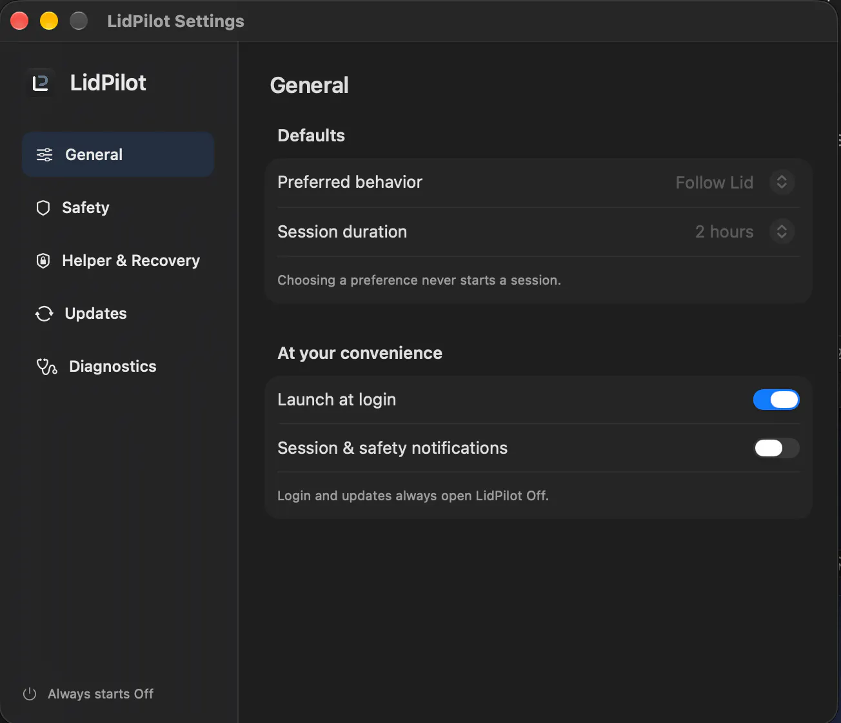Click 'Login and updates always open' note
The height and width of the screenshot is (723, 841).
pyautogui.click(x=413, y=496)
